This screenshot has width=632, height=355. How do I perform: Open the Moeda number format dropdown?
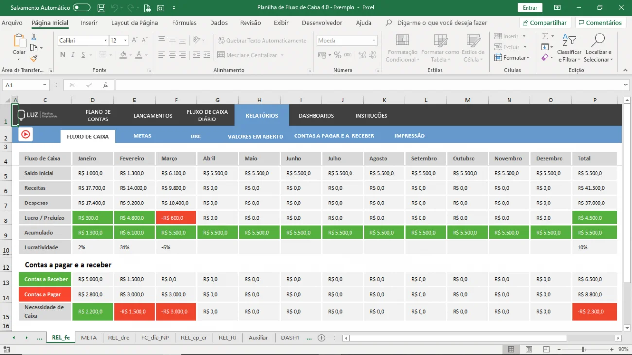[x=373, y=41]
